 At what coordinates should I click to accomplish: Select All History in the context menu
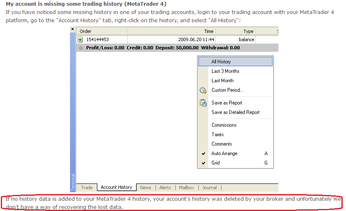click(235, 62)
